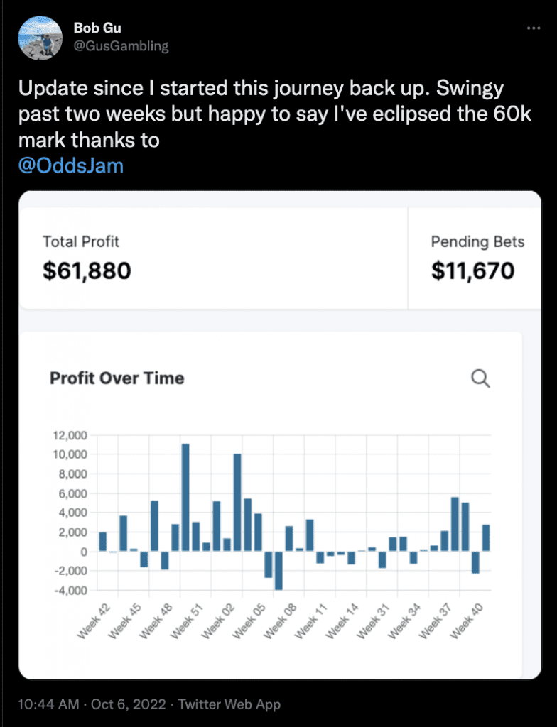The width and height of the screenshot is (557, 727).
Task: Click the lowest negative bar near Week 08
Action: (x=278, y=570)
